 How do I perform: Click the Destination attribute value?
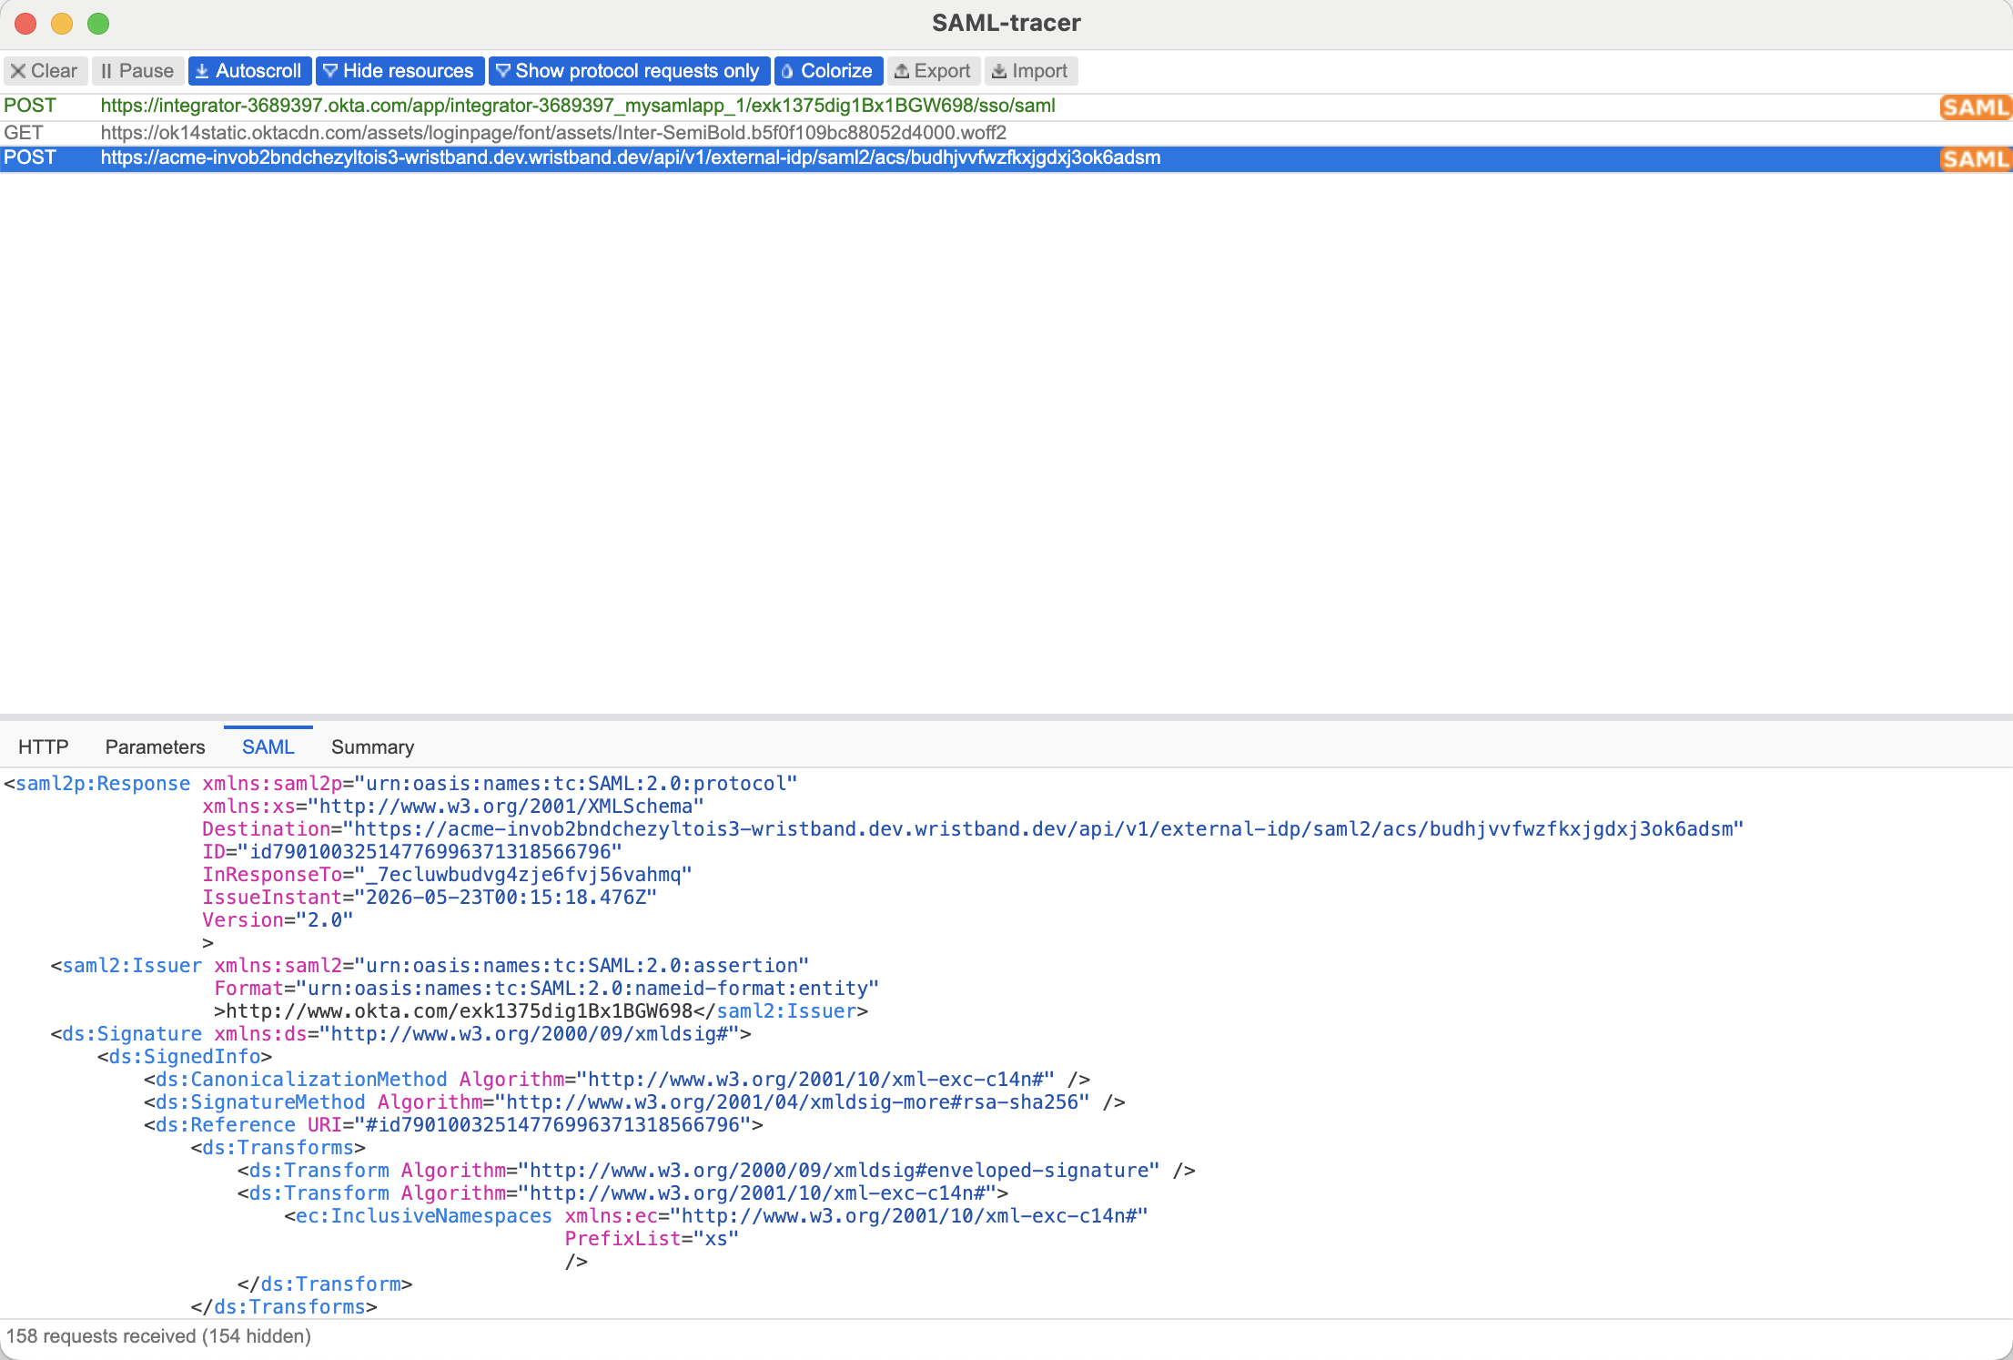(1043, 829)
